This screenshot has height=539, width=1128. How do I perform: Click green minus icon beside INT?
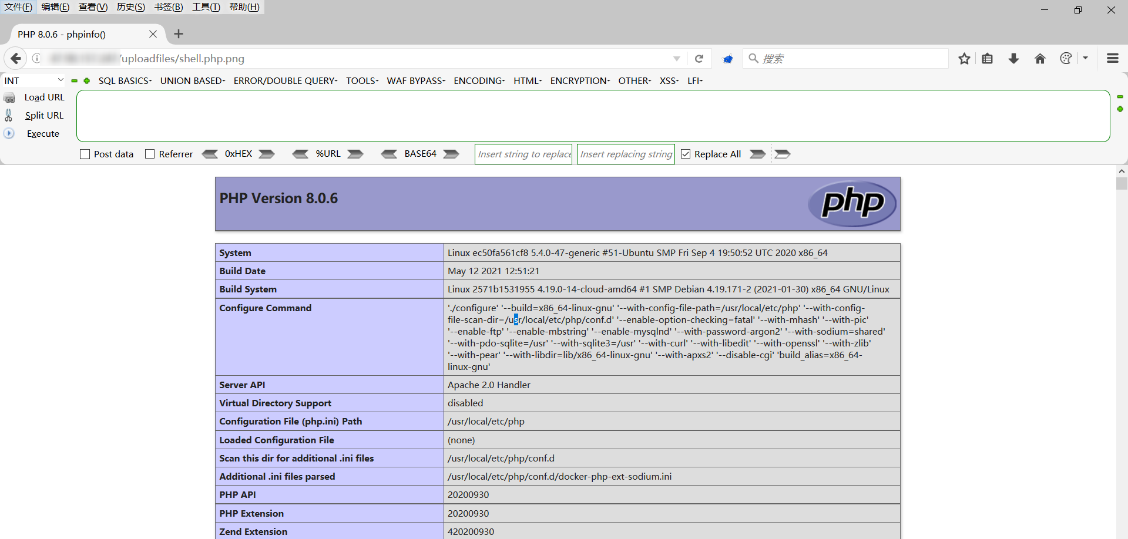[74, 81]
